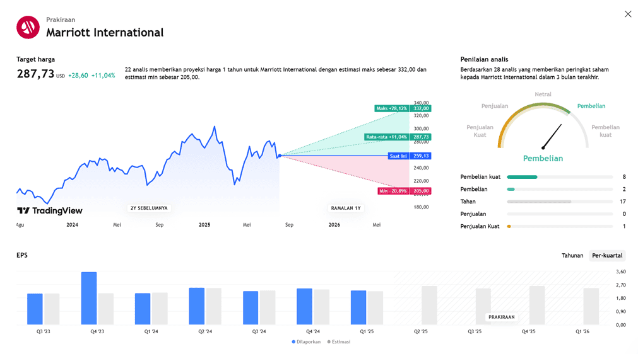
Task: Click the 2Y SEBELUMNYA chart label
Action: (149, 208)
